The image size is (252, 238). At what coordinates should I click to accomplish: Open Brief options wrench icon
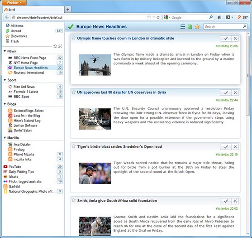coord(60,46)
